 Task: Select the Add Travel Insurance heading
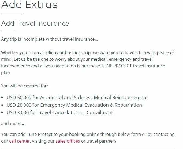pos(35,24)
